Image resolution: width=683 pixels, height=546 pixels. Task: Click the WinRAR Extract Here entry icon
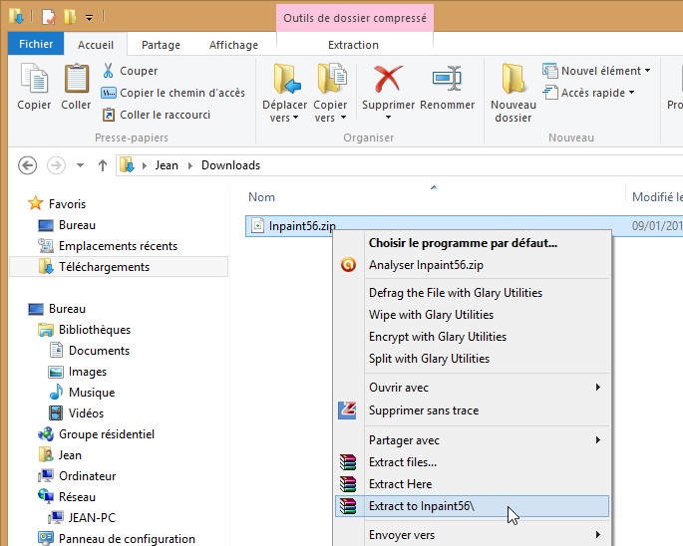(347, 484)
